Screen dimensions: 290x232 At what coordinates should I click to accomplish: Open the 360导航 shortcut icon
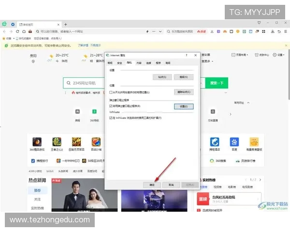click(x=94, y=112)
